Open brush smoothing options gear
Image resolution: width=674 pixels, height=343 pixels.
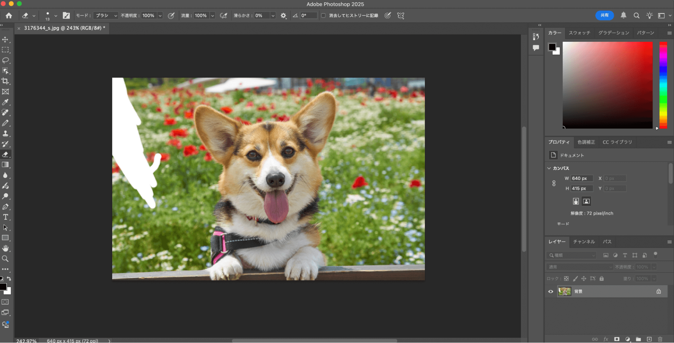coord(283,15)
